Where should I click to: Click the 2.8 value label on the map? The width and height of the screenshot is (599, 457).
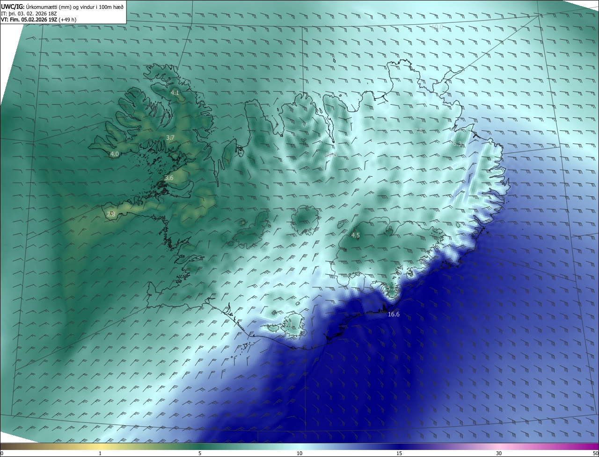tap(111, 214)
